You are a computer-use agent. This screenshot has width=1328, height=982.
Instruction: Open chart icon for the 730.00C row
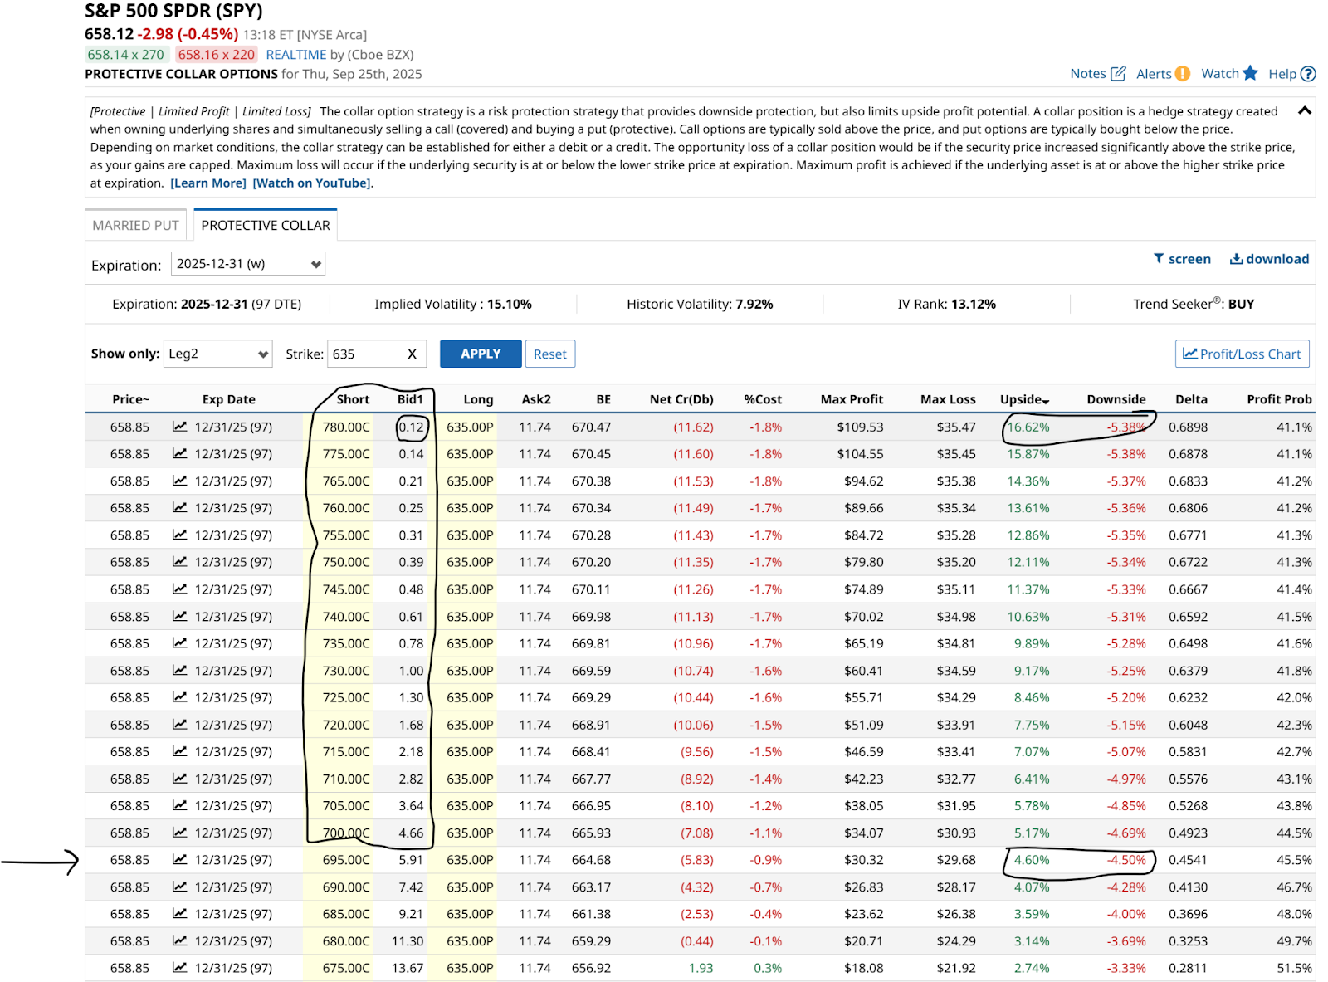pyautogui.click(x=179, y=670)
